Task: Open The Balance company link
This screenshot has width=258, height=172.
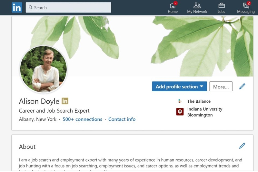Action: click(199, 101)
